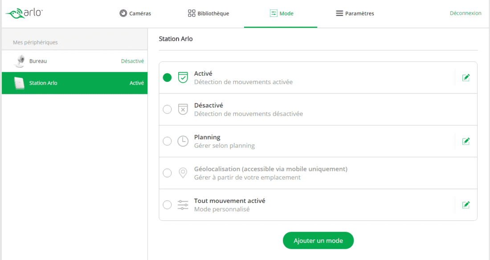Click the Ajouter un mode button
The height and width of the screenshot is (260, 490).
(318, 240)
